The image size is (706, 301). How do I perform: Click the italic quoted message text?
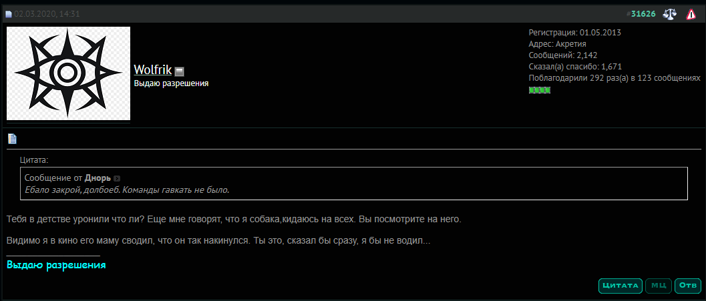point(127,190)
